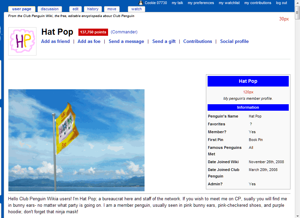Image resolution: width=300 pixels, height=218 pixels.
Task: Go to my talk
Action: [177, 3]
